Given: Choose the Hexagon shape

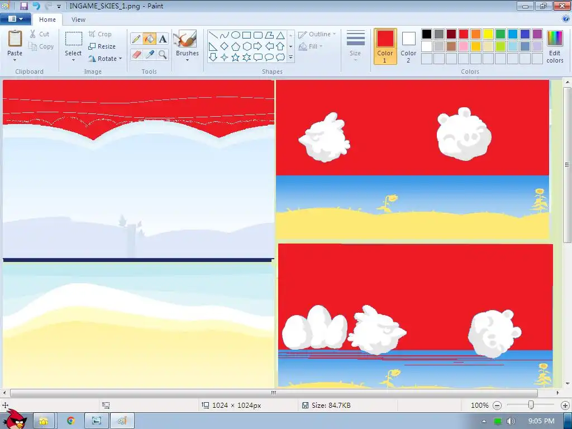Looking at the screenshot, I should point(246,46).
